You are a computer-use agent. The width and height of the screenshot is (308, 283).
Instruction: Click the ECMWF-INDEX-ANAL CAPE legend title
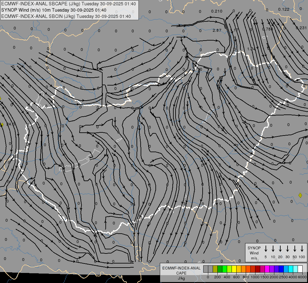click(x=181, y=270)
